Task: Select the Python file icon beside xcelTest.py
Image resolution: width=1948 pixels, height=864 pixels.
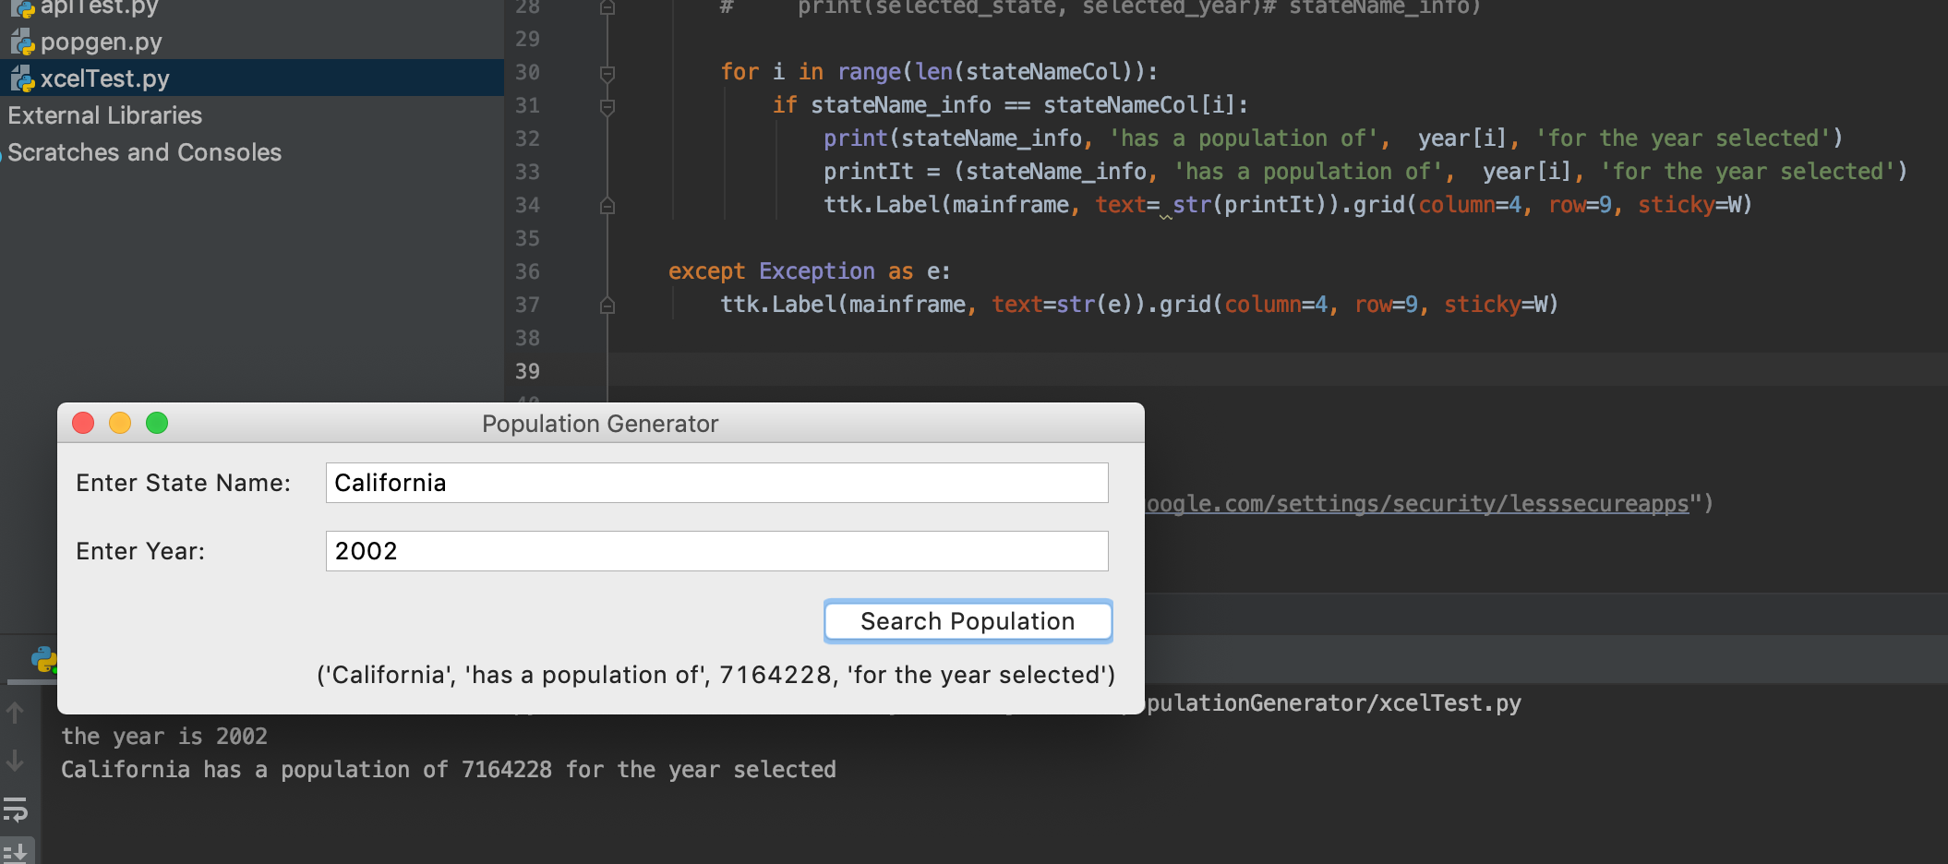Action: (22, 78)
